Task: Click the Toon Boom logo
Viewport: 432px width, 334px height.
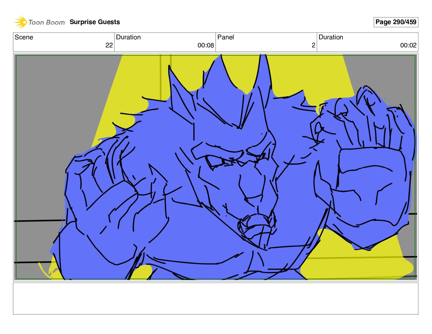Action: [x=39, y=22]
